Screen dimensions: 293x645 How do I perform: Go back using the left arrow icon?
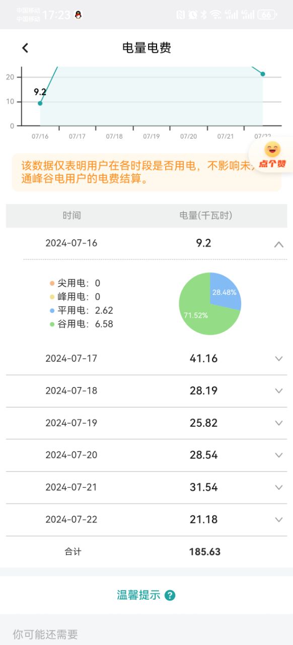click(x=25, y=48)
